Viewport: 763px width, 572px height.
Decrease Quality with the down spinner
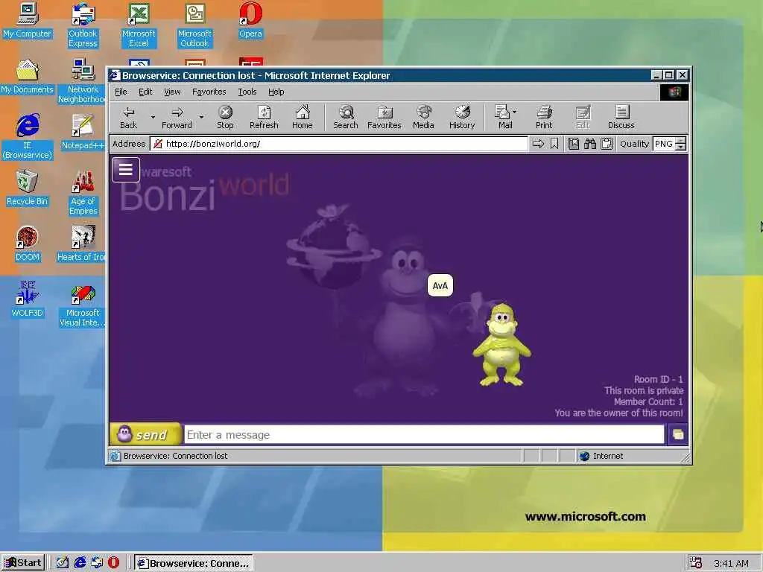click(x=681, y=147)
